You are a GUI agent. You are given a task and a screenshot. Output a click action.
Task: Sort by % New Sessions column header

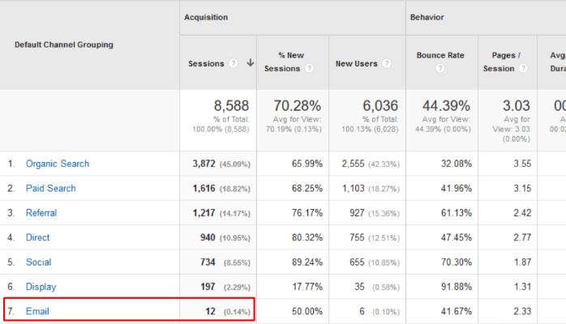point(286,62)
